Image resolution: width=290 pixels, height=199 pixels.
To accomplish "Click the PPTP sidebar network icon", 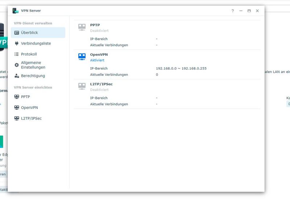I will 17,97.
